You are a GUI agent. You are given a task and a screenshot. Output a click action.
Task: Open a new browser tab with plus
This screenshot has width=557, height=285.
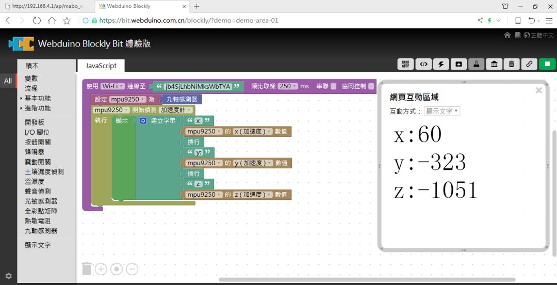click(x=196, y=6)
